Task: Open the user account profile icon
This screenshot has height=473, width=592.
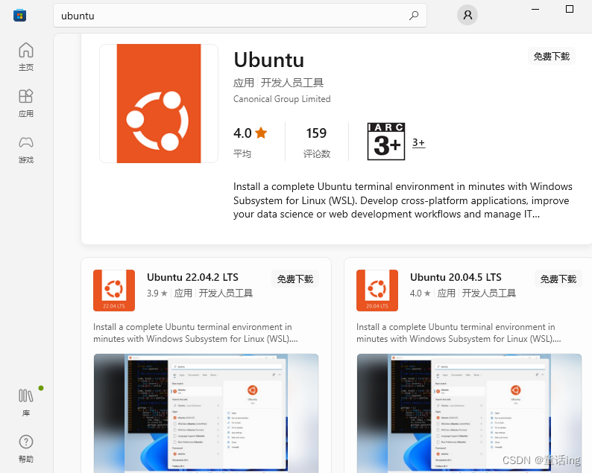Action: click(x=467, y=15)
